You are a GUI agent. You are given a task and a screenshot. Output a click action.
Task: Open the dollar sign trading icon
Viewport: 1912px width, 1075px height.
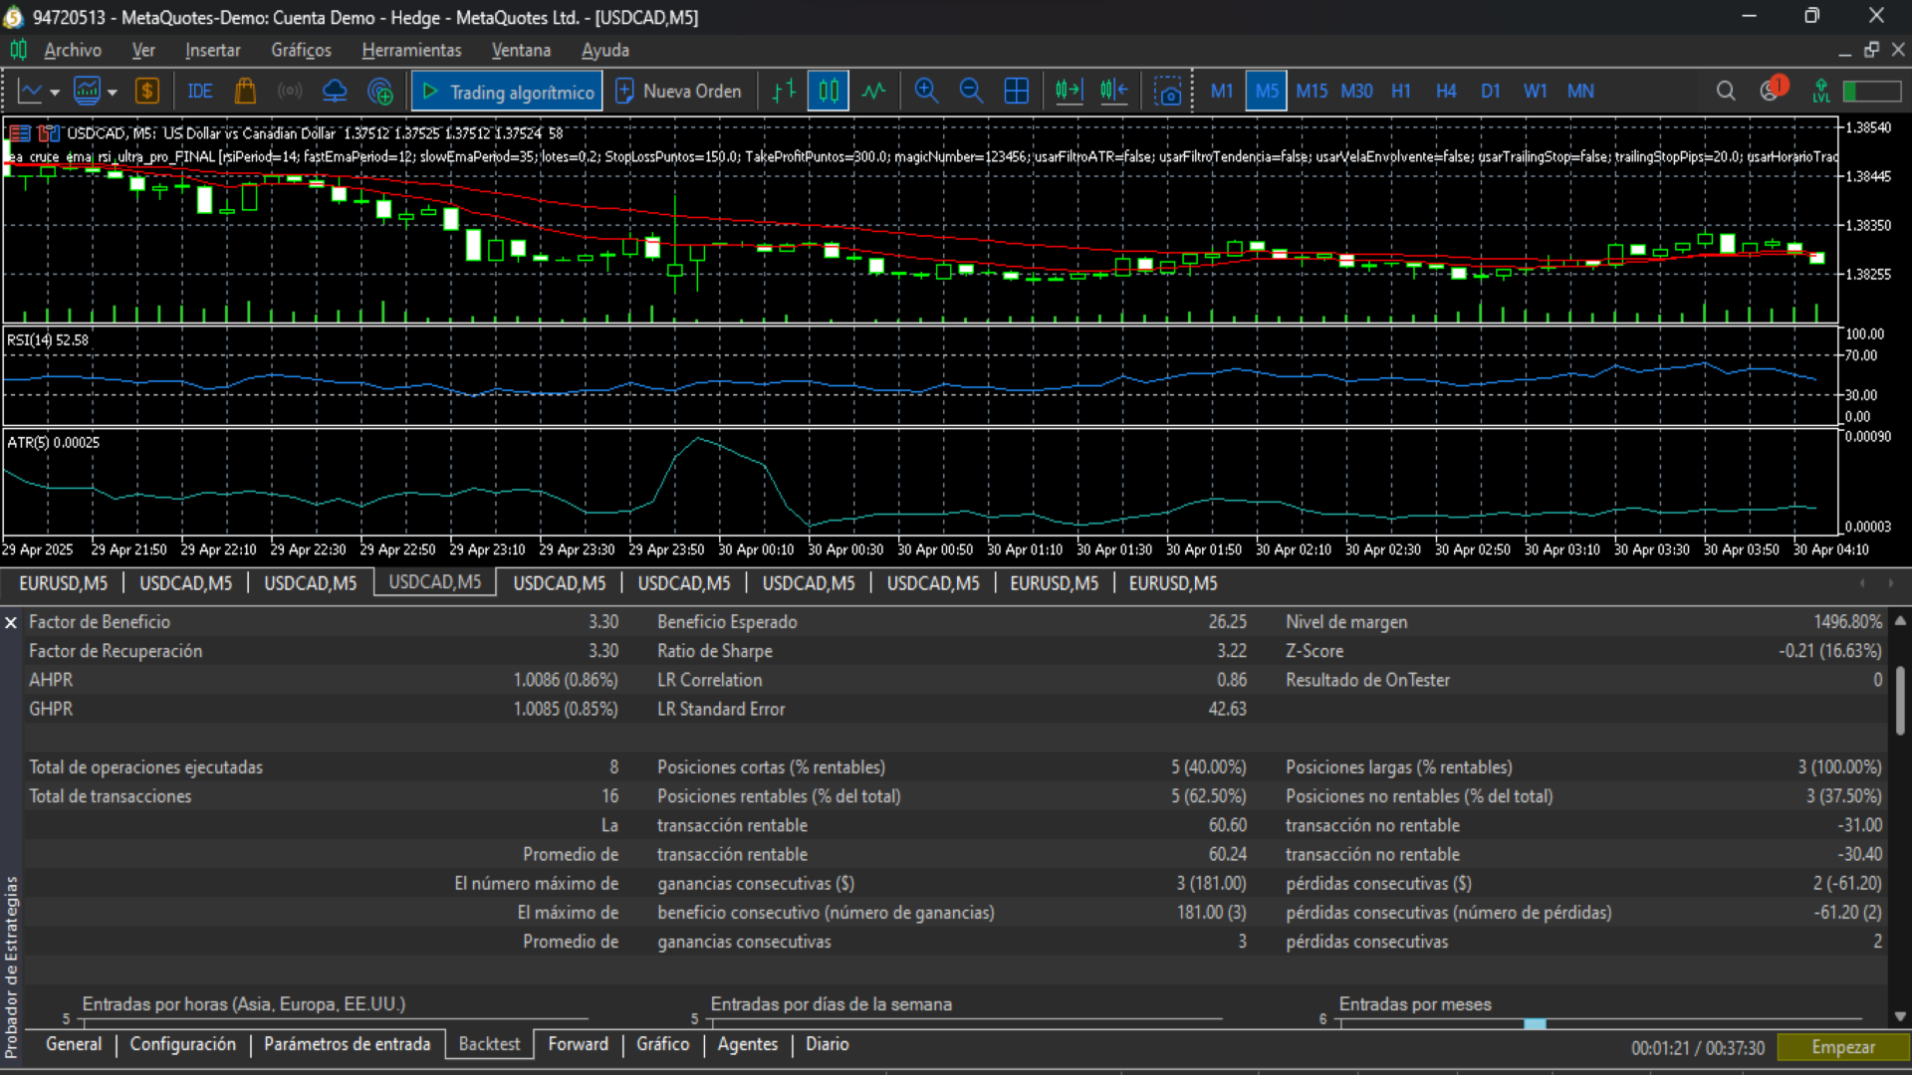coord(147,92)
